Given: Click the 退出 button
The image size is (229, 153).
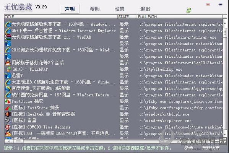Looking at the screenshot, I should pyautogui.click(x=145, y=9).
